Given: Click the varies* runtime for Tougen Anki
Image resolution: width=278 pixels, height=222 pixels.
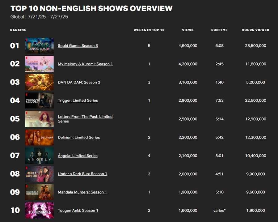Looking at the screenshot, I should coord(220,211).
